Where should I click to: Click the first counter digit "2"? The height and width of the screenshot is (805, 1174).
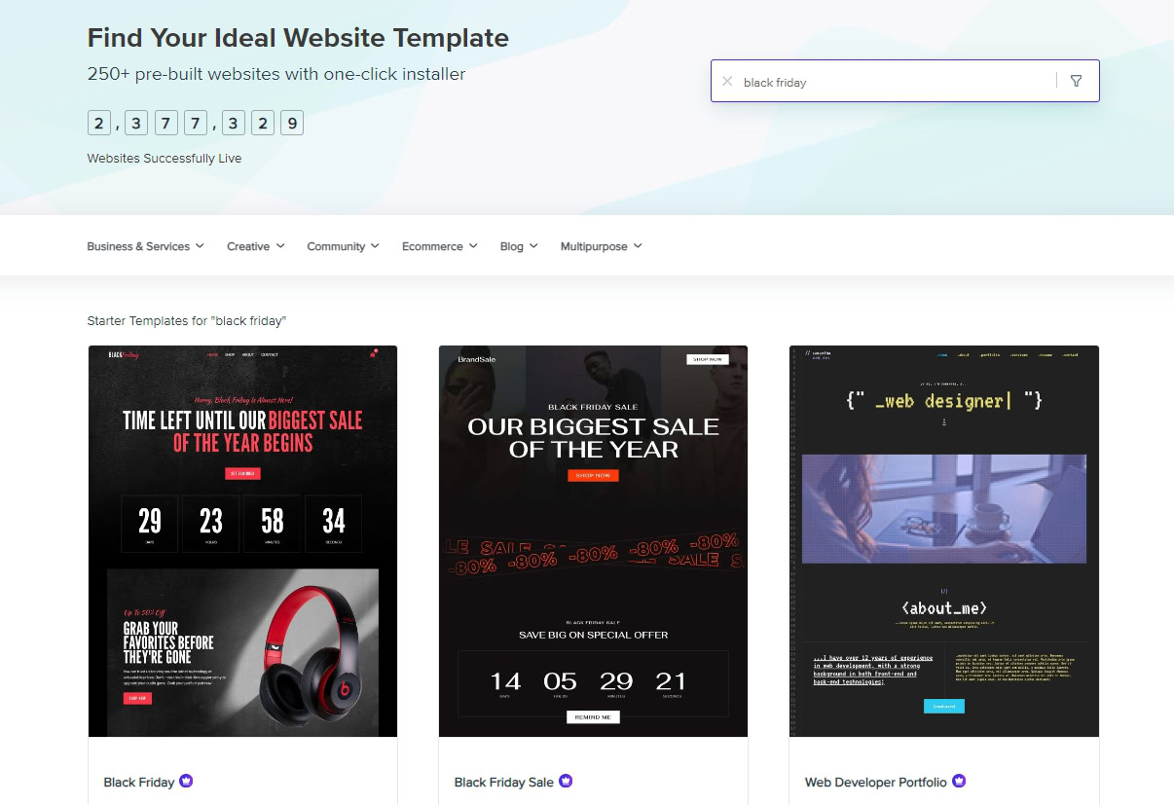click(x=99, y=123)
